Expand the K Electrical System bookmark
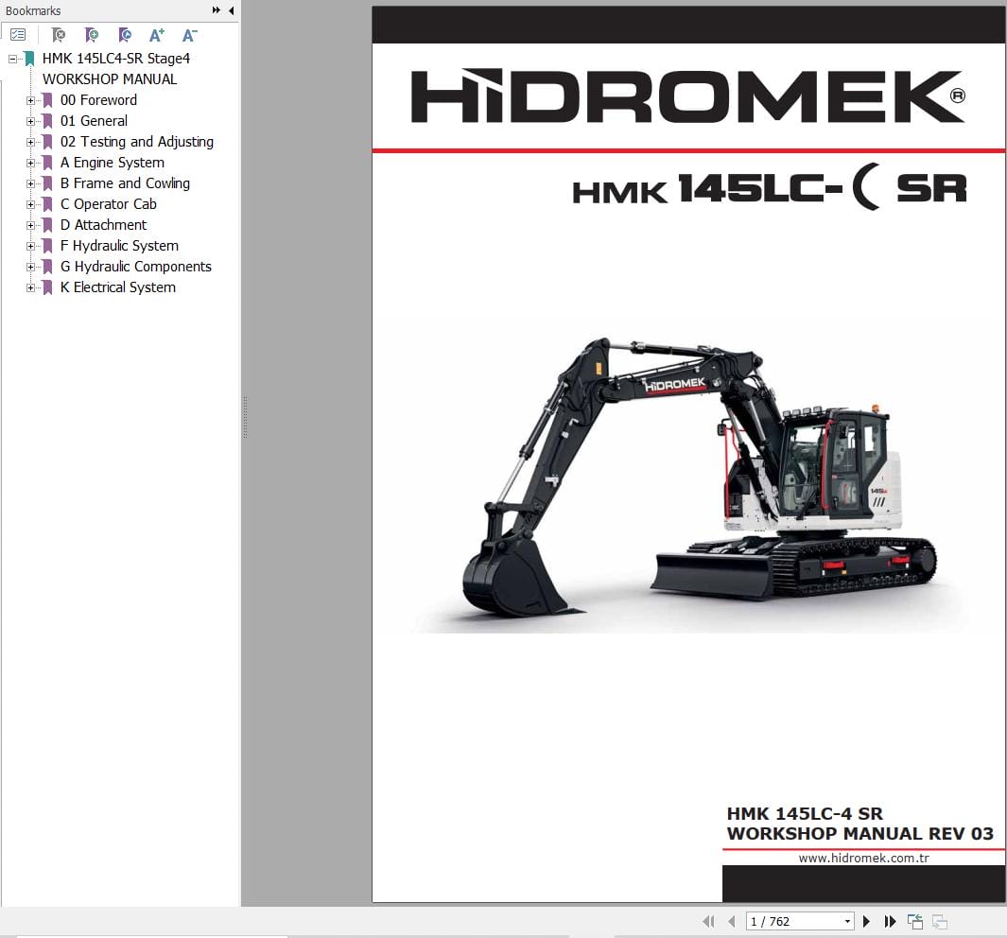Image resolution: width=1007 pixels, height=938 pixels. click(31, 287)
